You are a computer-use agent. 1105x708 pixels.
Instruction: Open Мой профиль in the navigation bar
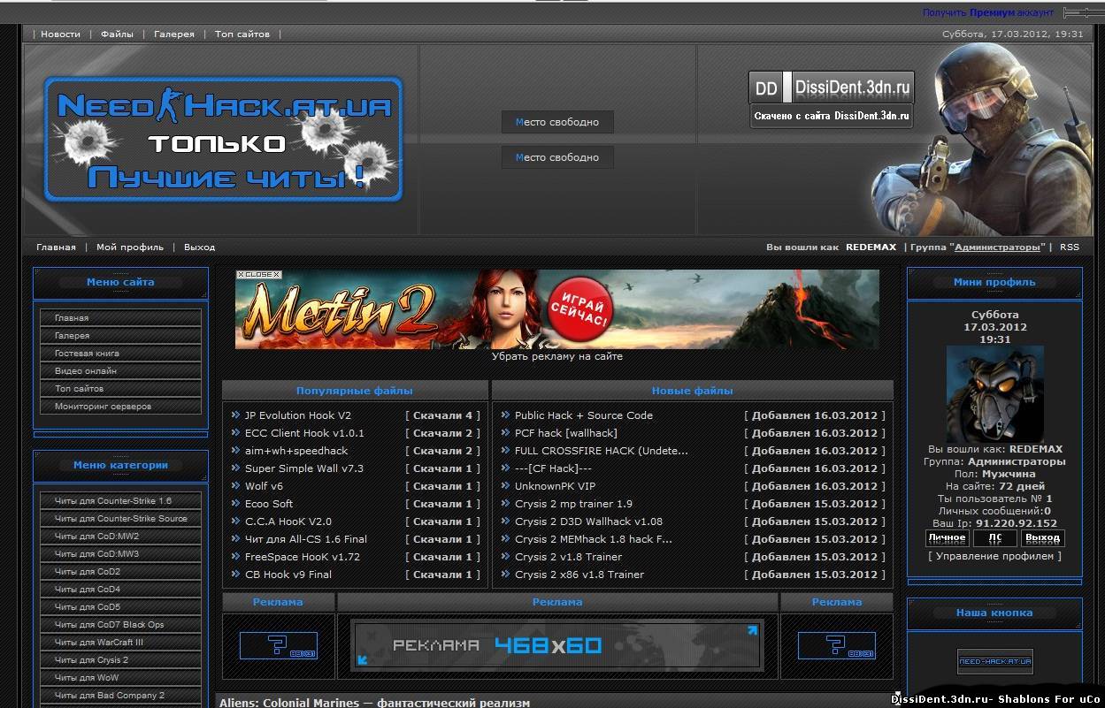[130, 247]
